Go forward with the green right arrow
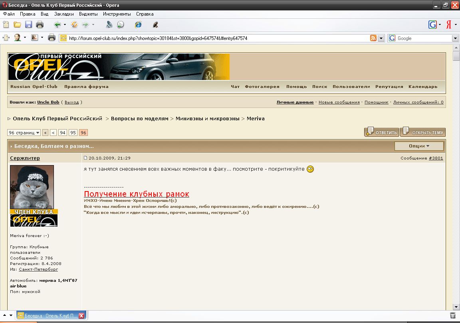This screenshot has height=323, width=460. pyautogui.click(x=85, y=25)
